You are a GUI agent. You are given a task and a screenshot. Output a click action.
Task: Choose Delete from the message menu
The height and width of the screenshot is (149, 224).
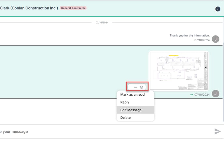click(125, 118)
